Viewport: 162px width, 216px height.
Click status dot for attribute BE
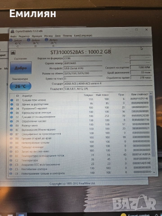11,156
